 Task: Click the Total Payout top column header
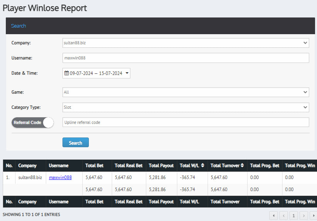click(x=161, y=165)
